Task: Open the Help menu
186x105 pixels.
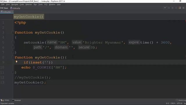Action: point(59,4)
